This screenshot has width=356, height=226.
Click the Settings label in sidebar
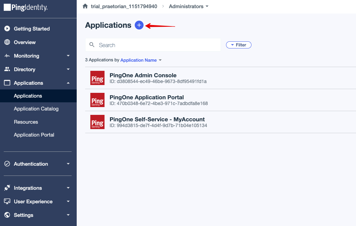24,215
